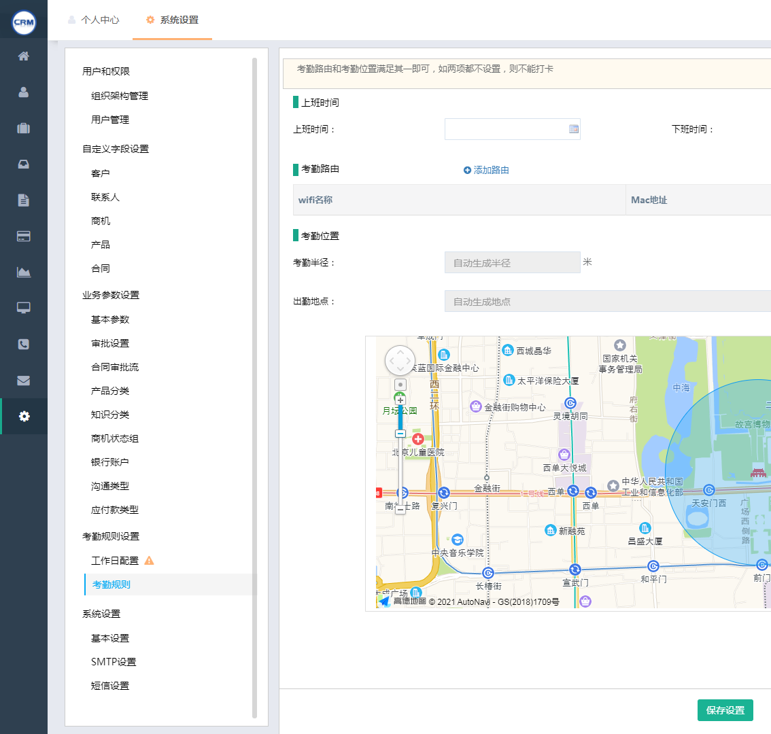Click the 考勤半径 input field
This screenshot has width=771, height=734.
point(513,262)
